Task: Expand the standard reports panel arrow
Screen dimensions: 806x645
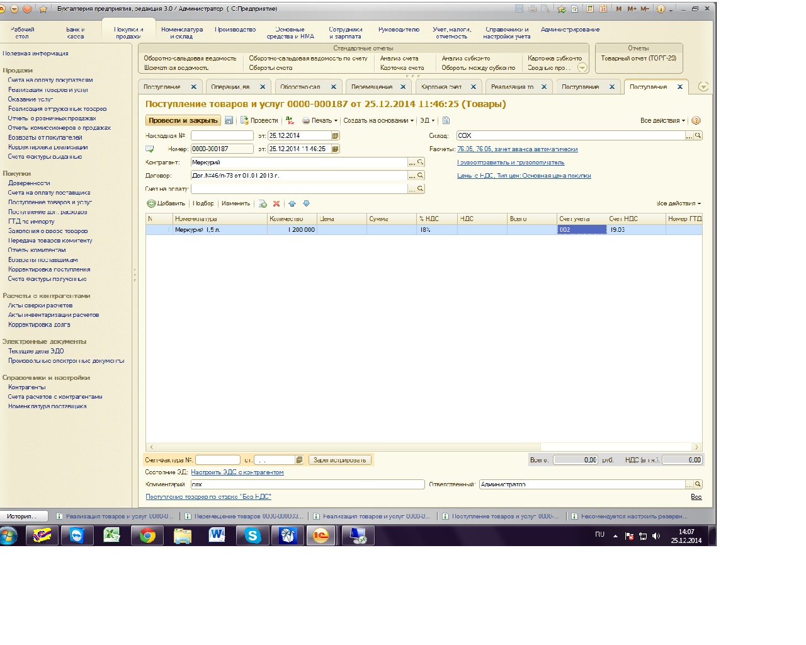Action: tap(582, 67)
